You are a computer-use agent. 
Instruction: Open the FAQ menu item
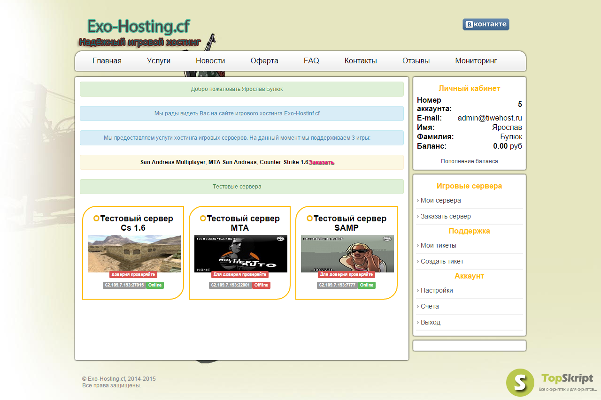tap(311, 61)
